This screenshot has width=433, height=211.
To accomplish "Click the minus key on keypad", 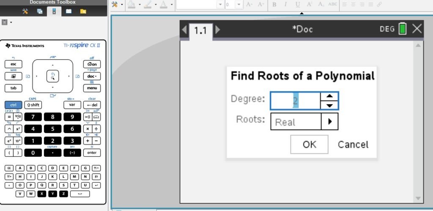I will tap(96, 141).
